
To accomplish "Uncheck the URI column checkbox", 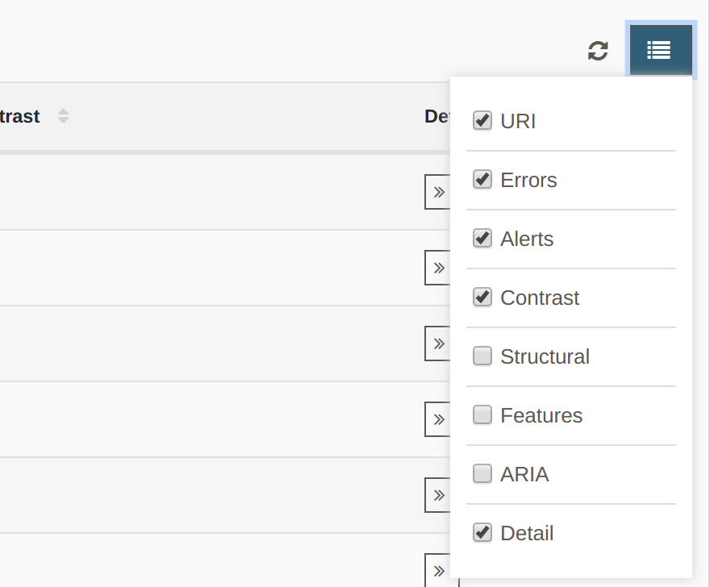I will (482, 121).
